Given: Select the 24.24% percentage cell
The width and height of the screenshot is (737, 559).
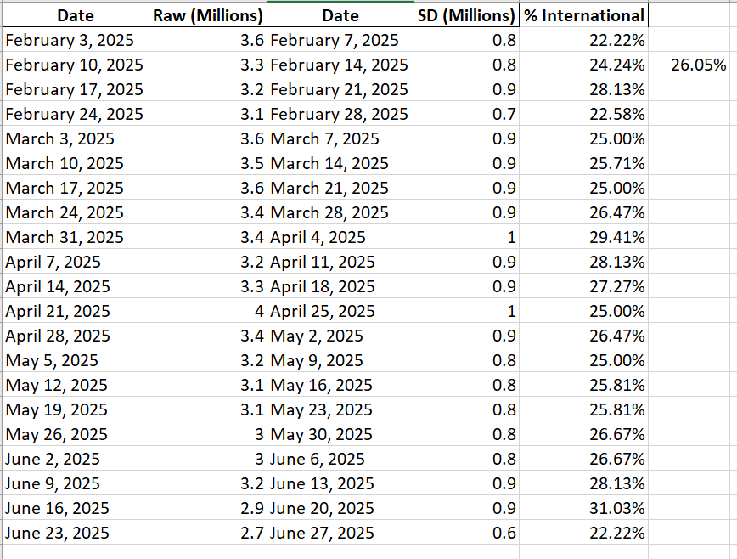Looking at the screenshot, I should [x=584, y=65].
